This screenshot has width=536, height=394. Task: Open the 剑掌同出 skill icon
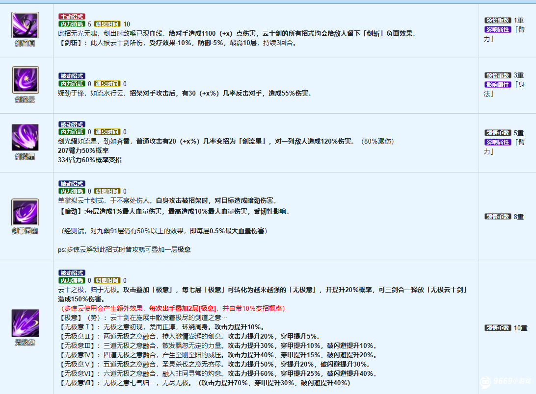(x=25, y=213)
